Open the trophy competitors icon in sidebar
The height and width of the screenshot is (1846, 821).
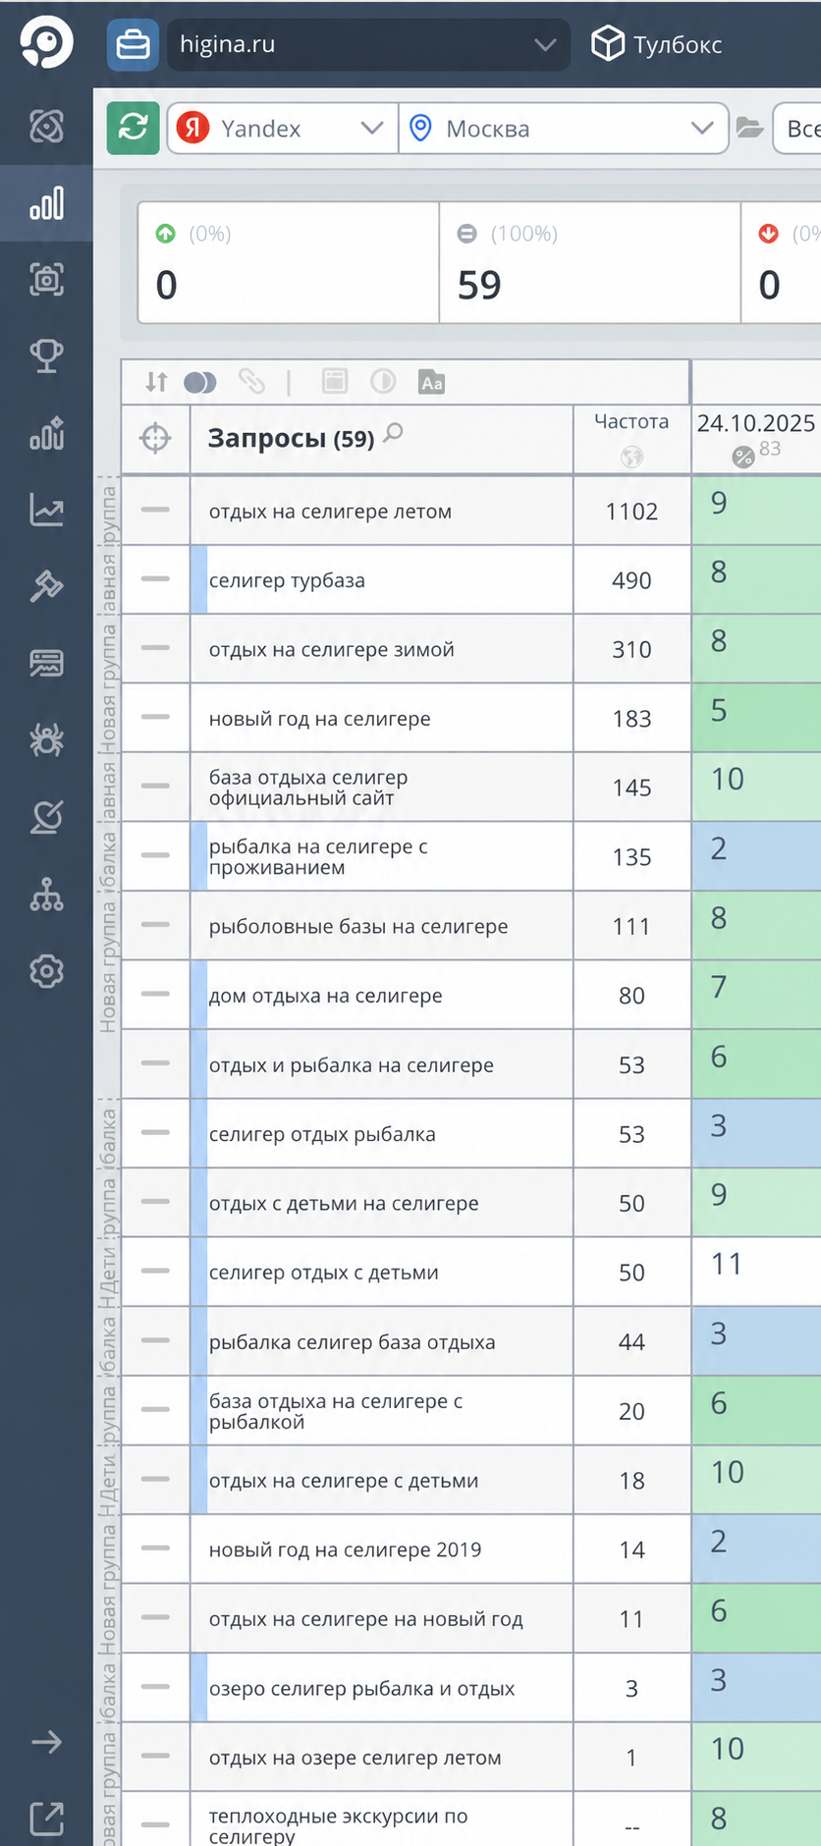[46, 355]
